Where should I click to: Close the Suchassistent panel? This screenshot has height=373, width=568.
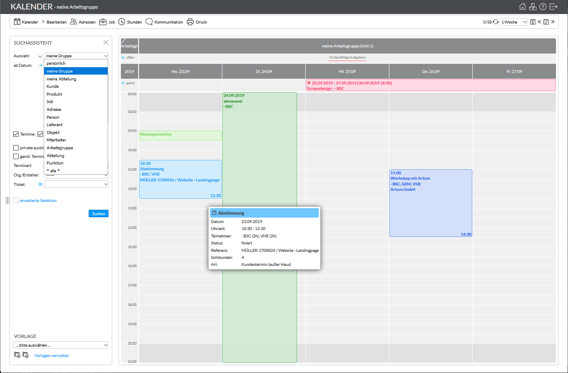tap(106, 42)
